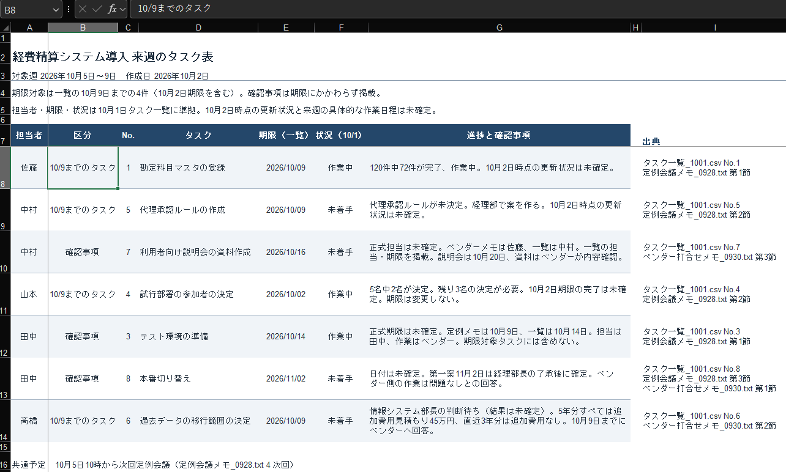786x472 pixels.
Task: Select column I header
Action: pos(714,28)
